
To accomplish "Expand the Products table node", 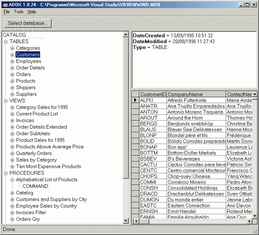I will click(x=12, y=81).
